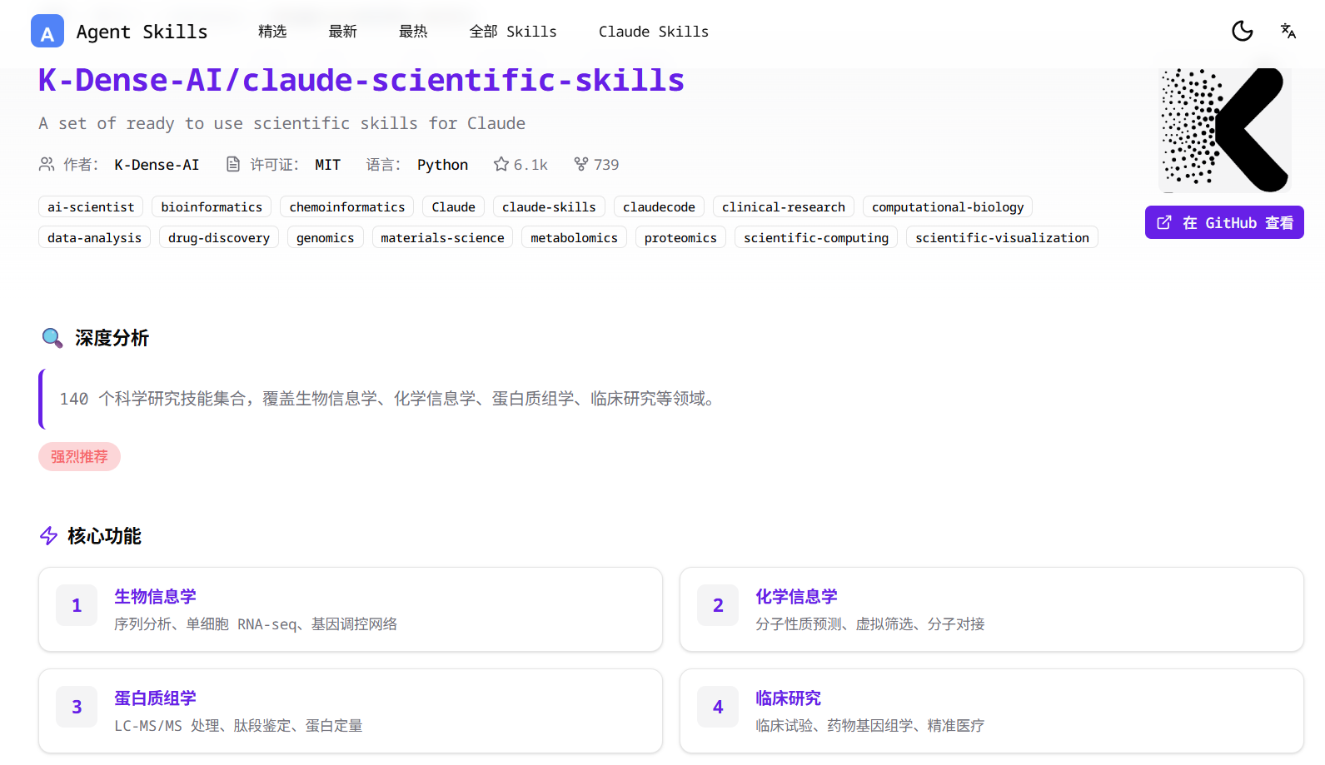Open the 生物信息学 feature card
The width and height of the screenshot is (1325, 765).
(x=350, y=609)
